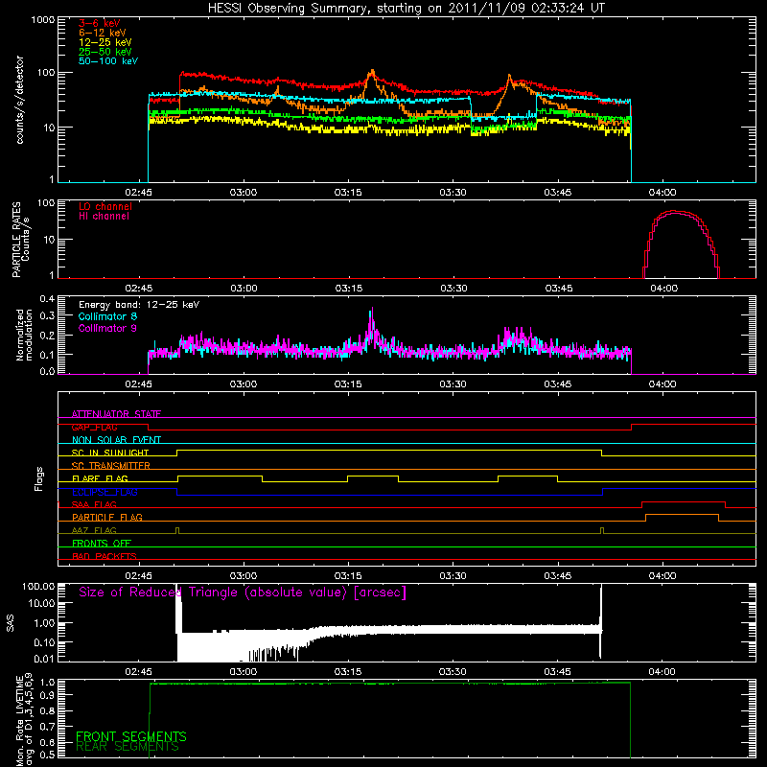Select the Collimator 8 legend label
The width and height of the screenshot is (767, 767).
pos(107,316)
